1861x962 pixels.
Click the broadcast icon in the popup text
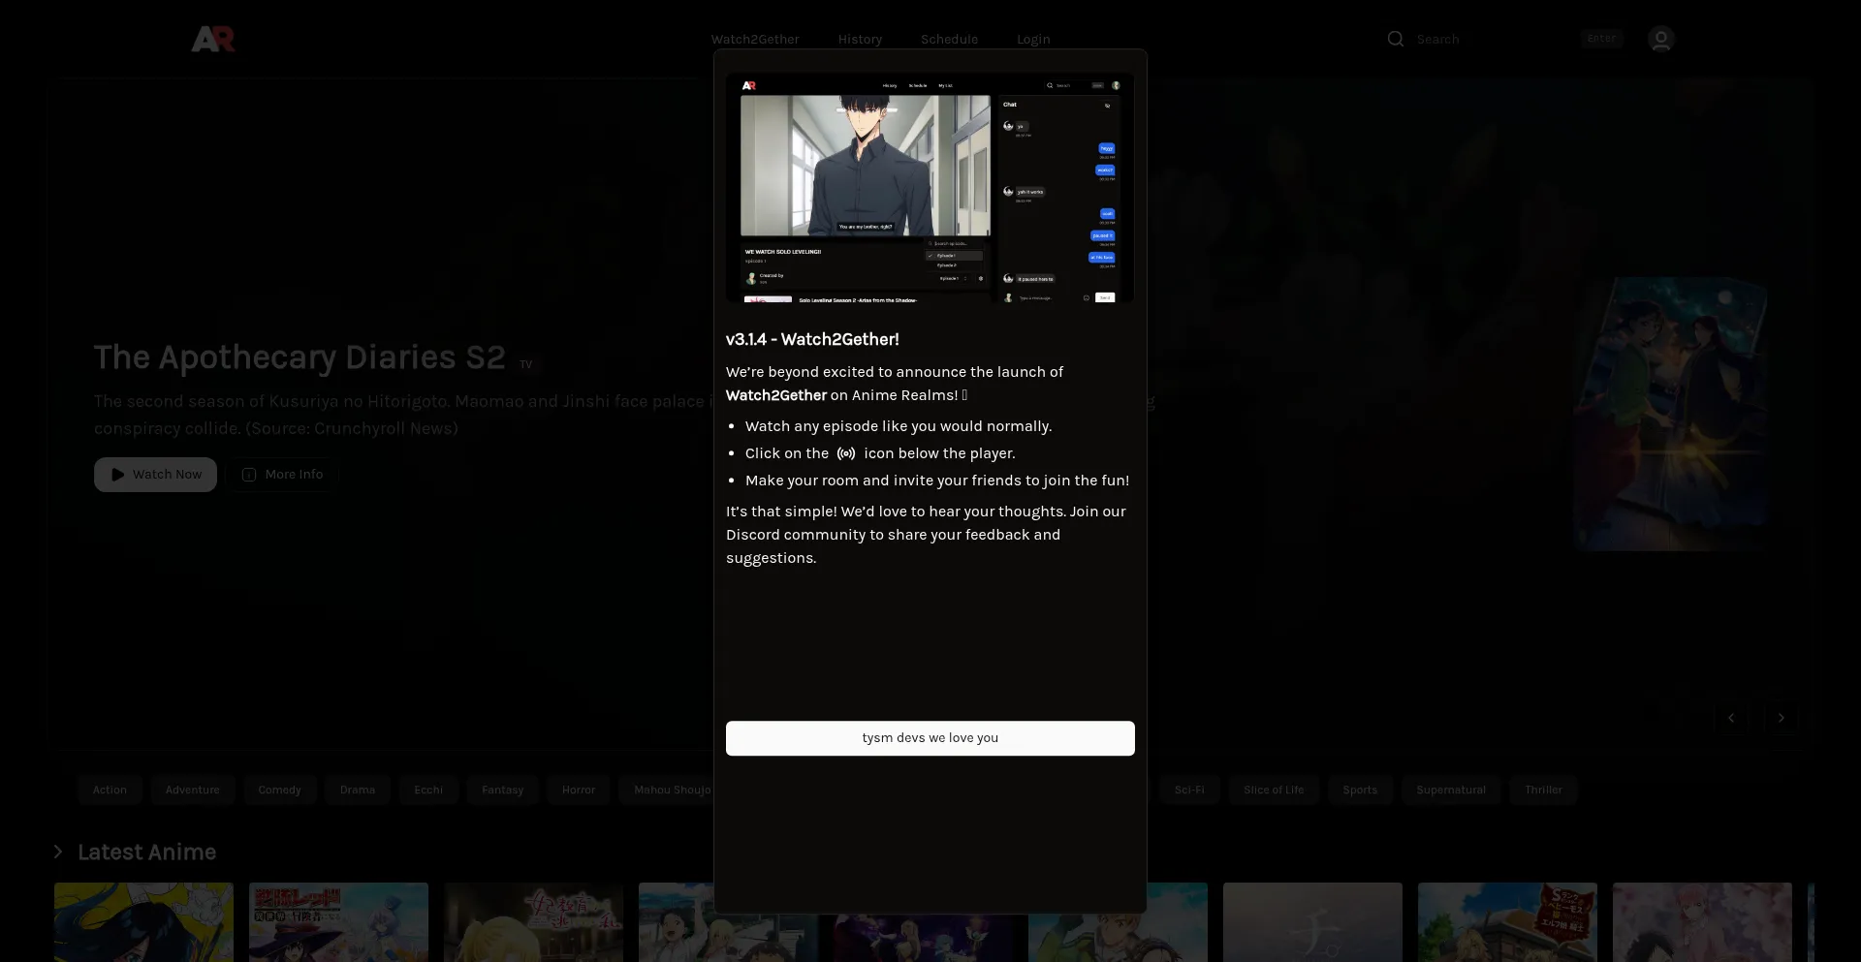(846, 453)
